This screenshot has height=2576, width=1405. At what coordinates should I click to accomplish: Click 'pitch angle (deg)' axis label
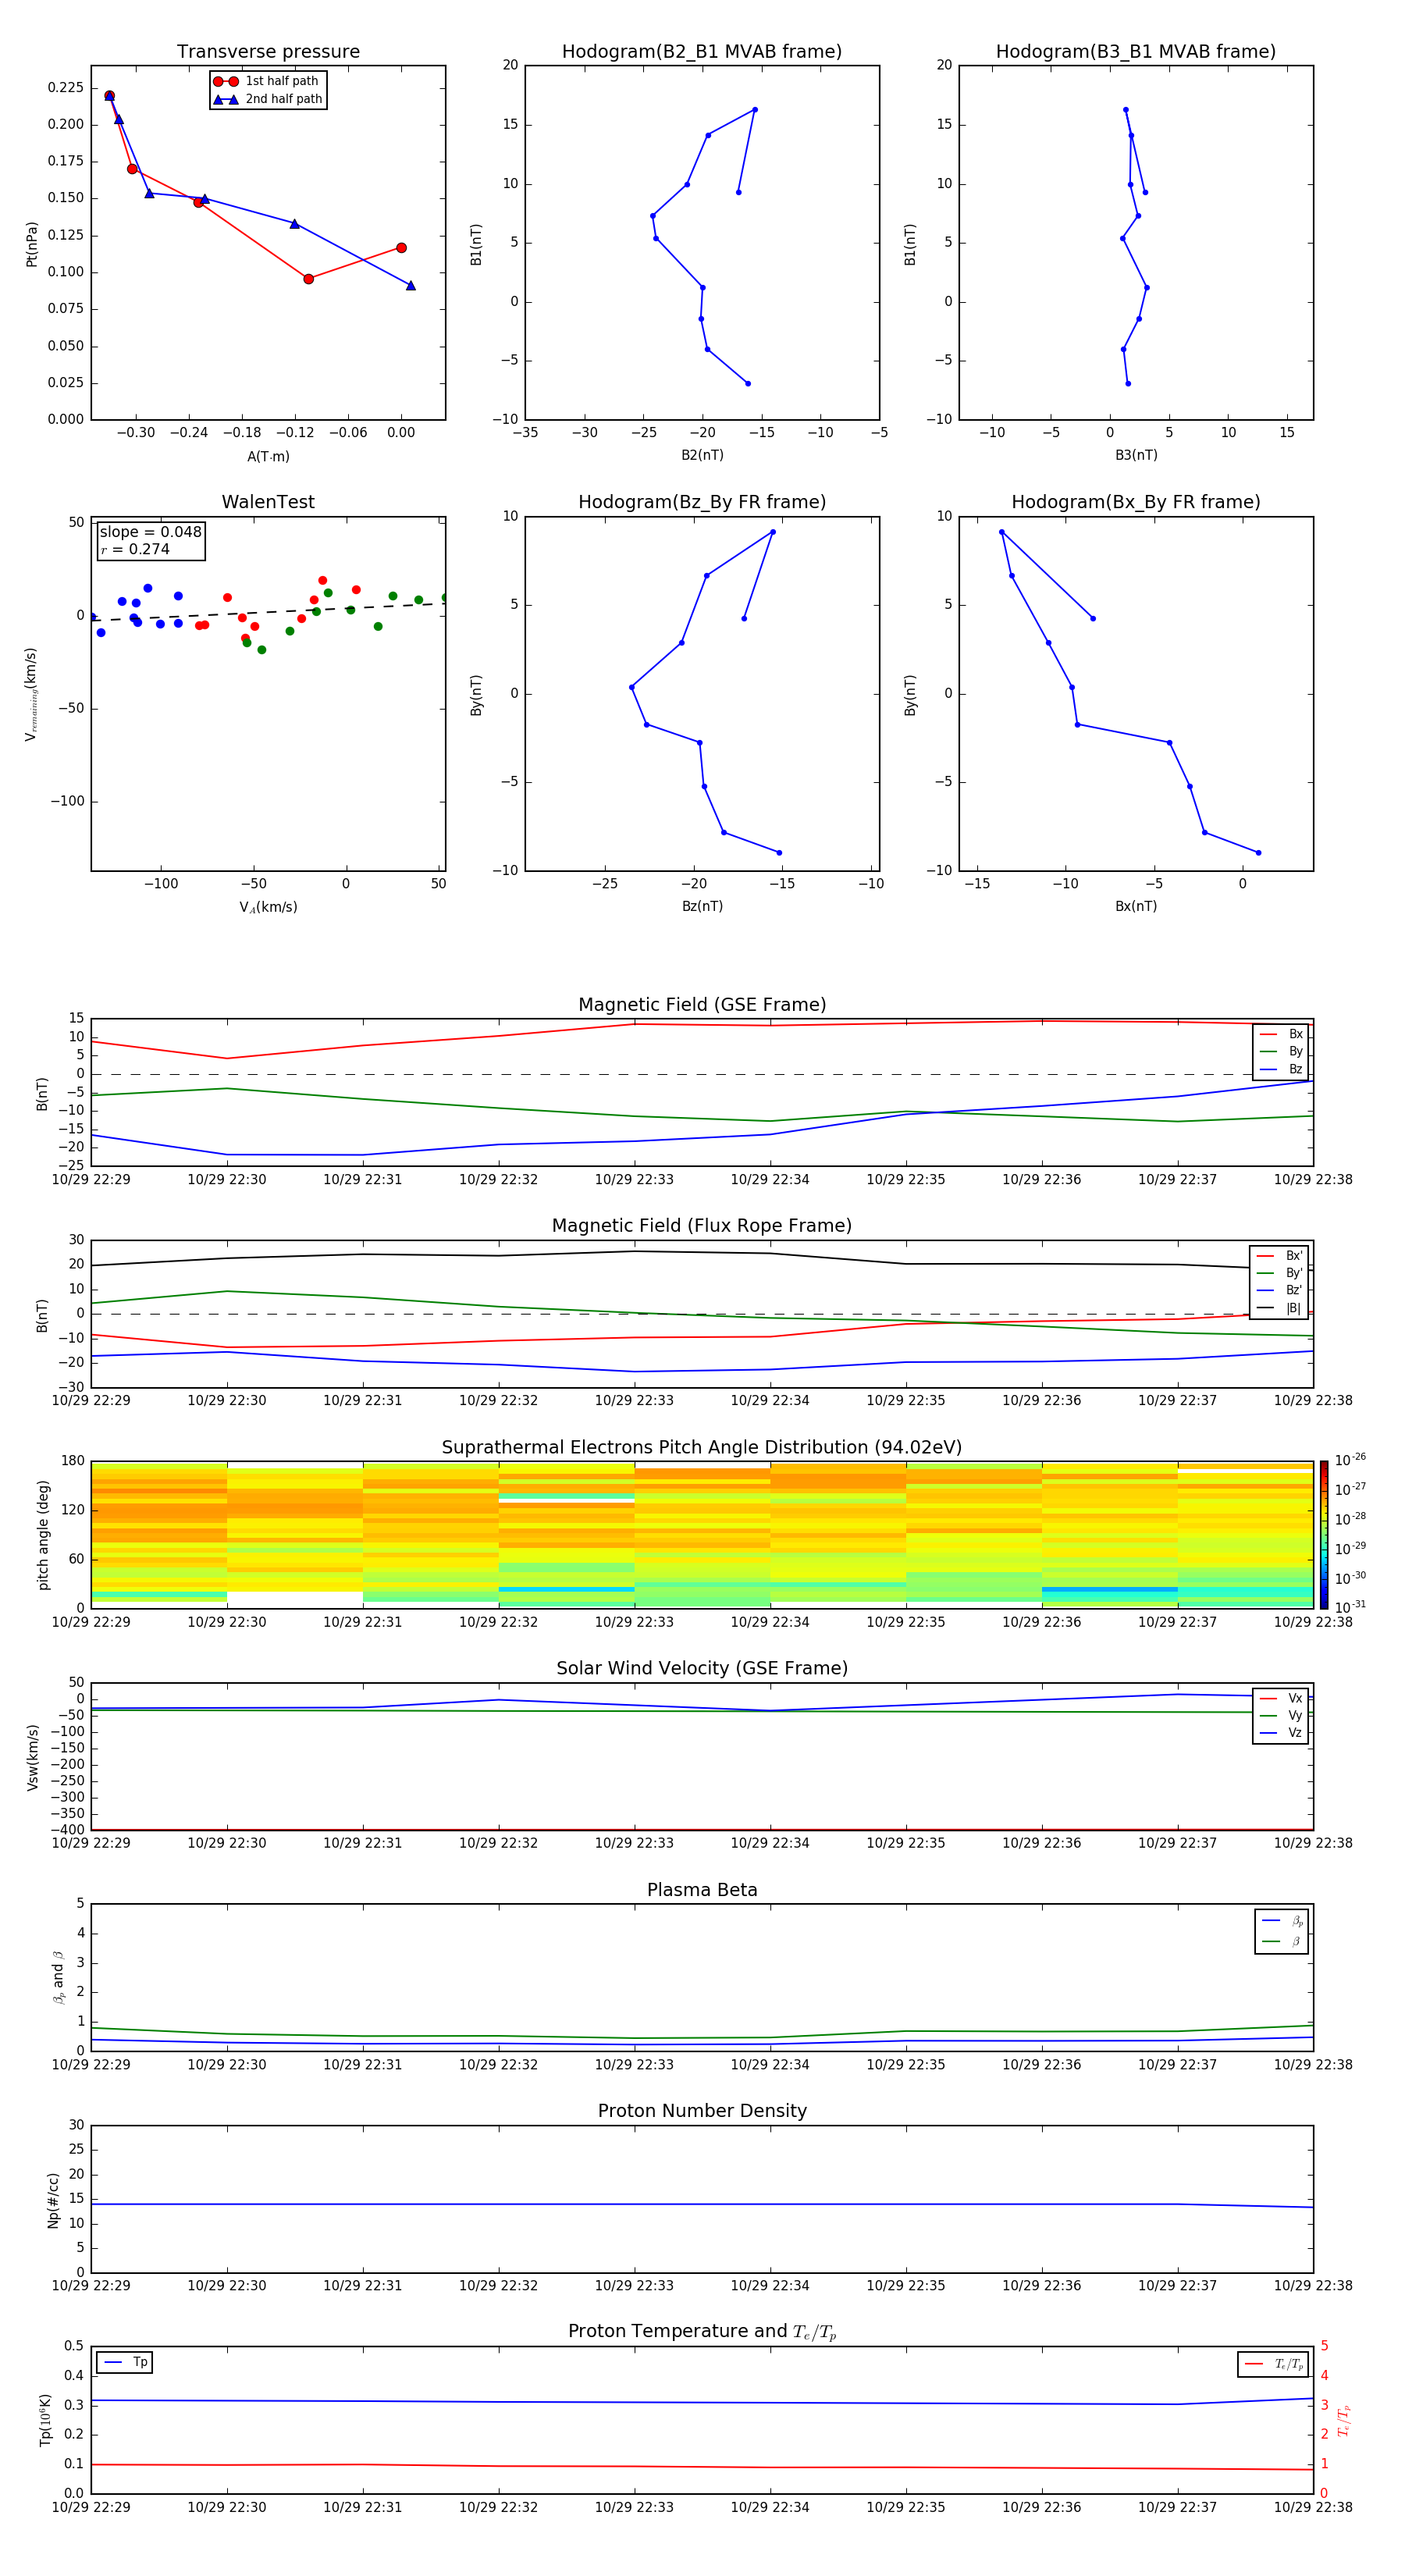(x=43, y=1534)
